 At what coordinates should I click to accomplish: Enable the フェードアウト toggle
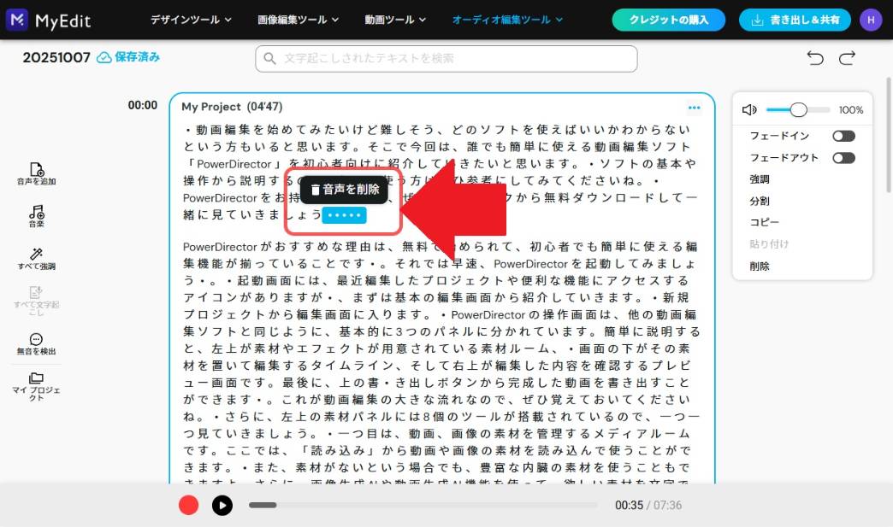click(843, 157)
